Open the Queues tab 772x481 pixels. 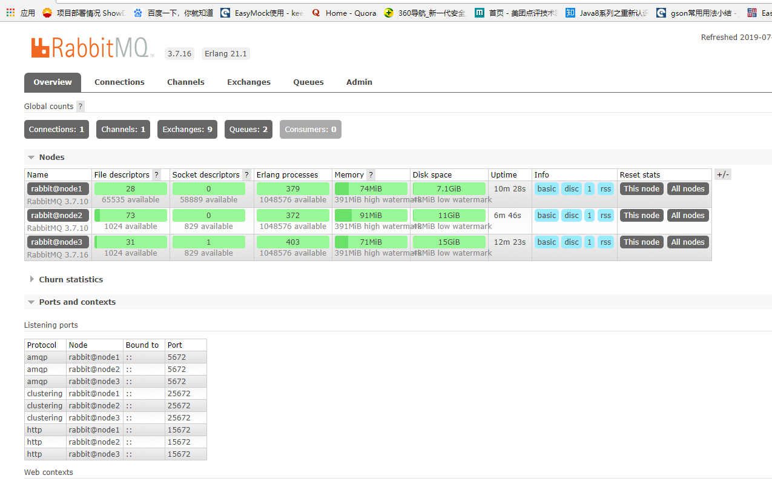pyautogui.click(x=309, y=82)
